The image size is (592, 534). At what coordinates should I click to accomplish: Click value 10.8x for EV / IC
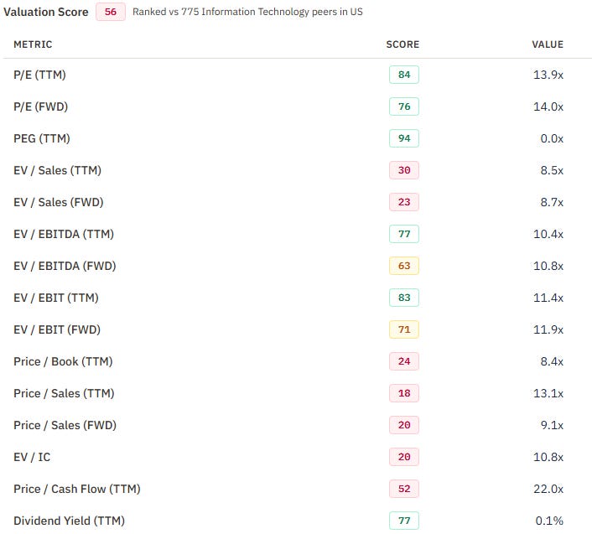[548, 457]
